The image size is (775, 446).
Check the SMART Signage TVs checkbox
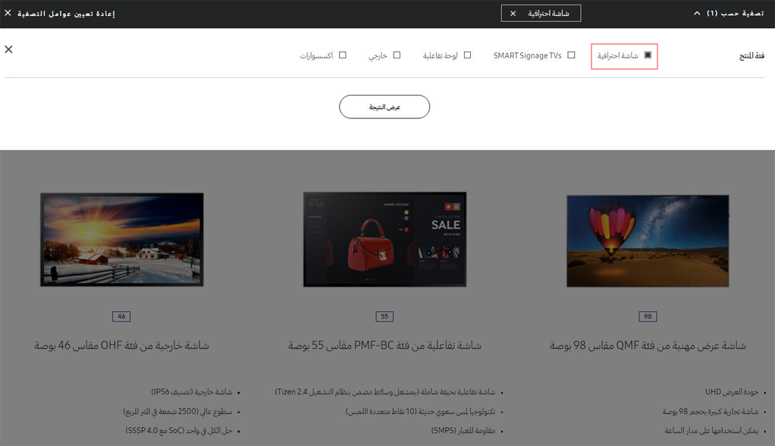click(x=571, y=55)
